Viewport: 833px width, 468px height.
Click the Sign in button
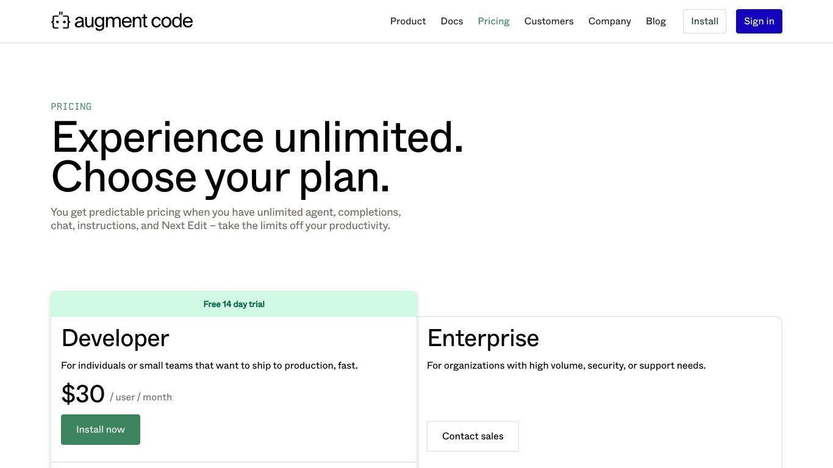click(759, 21)
